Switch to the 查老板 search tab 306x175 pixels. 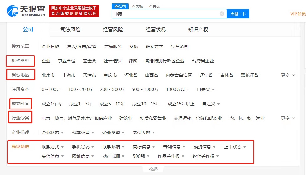point(137,6)
